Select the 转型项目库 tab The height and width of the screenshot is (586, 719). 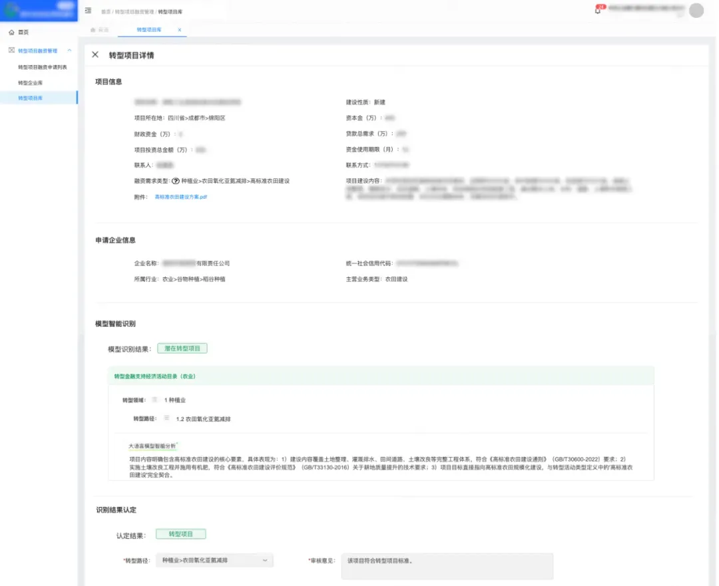[x=148, y=30]
